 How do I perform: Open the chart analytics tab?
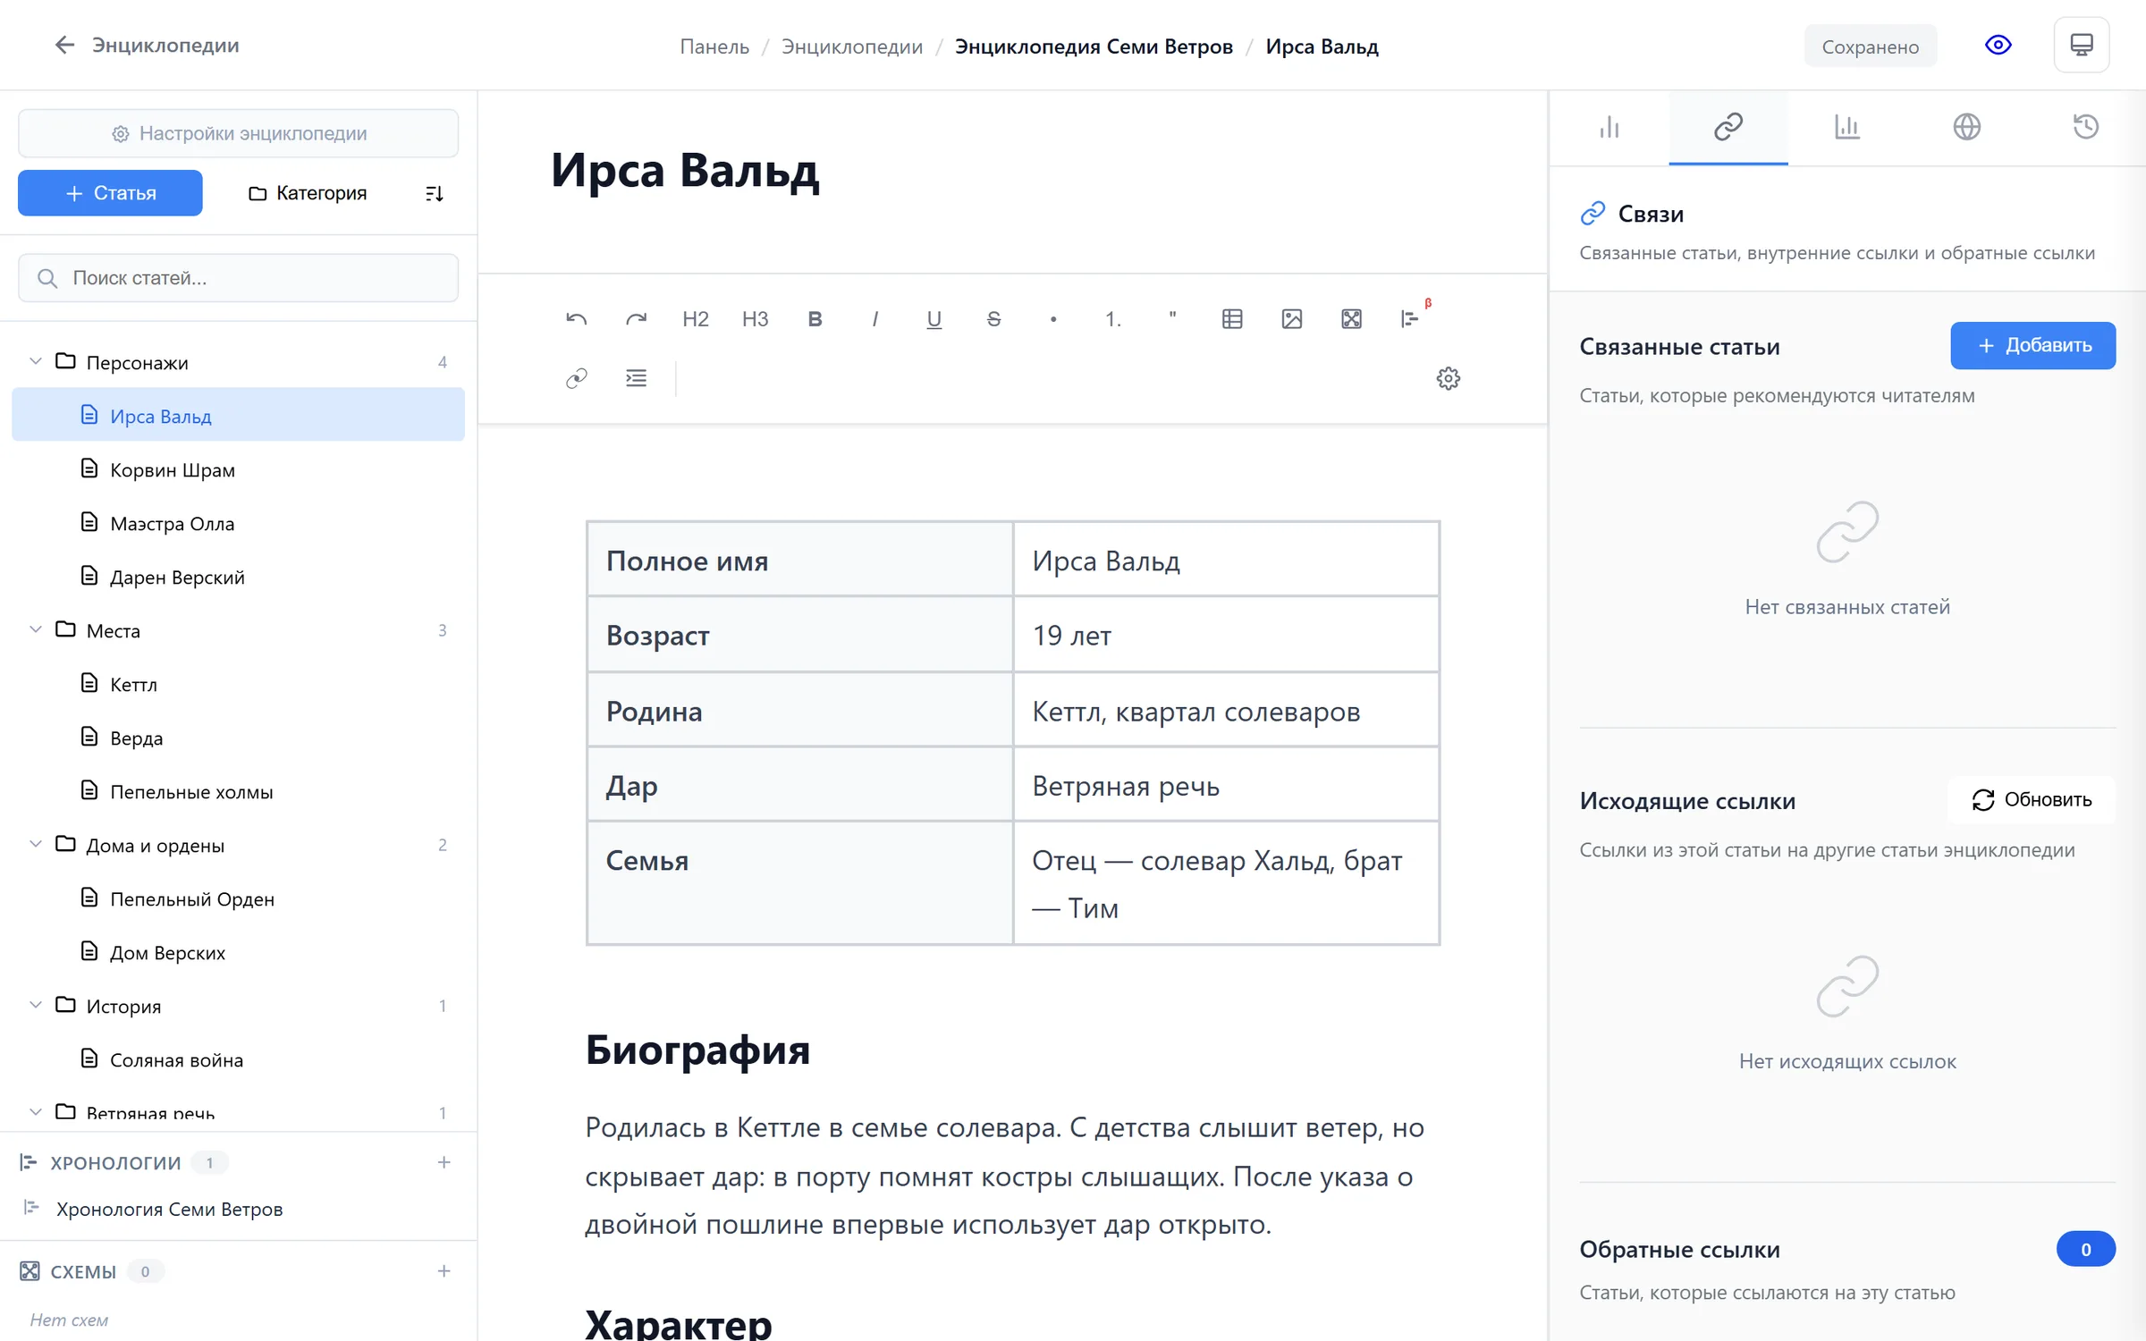pos(1847,127)
